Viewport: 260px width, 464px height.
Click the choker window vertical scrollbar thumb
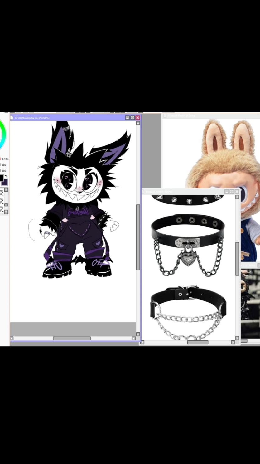237,259
